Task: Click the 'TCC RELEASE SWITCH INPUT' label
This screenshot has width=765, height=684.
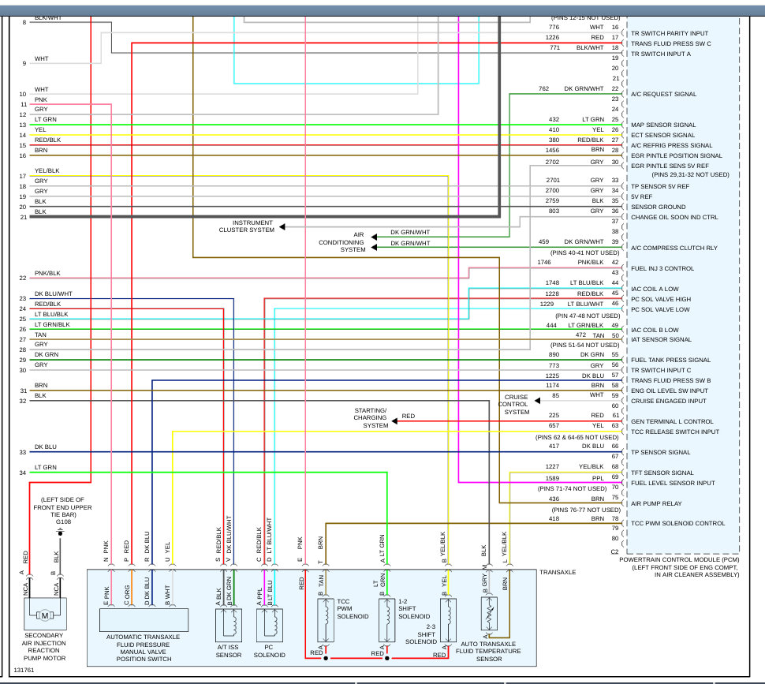Action: tap(675, 432)
